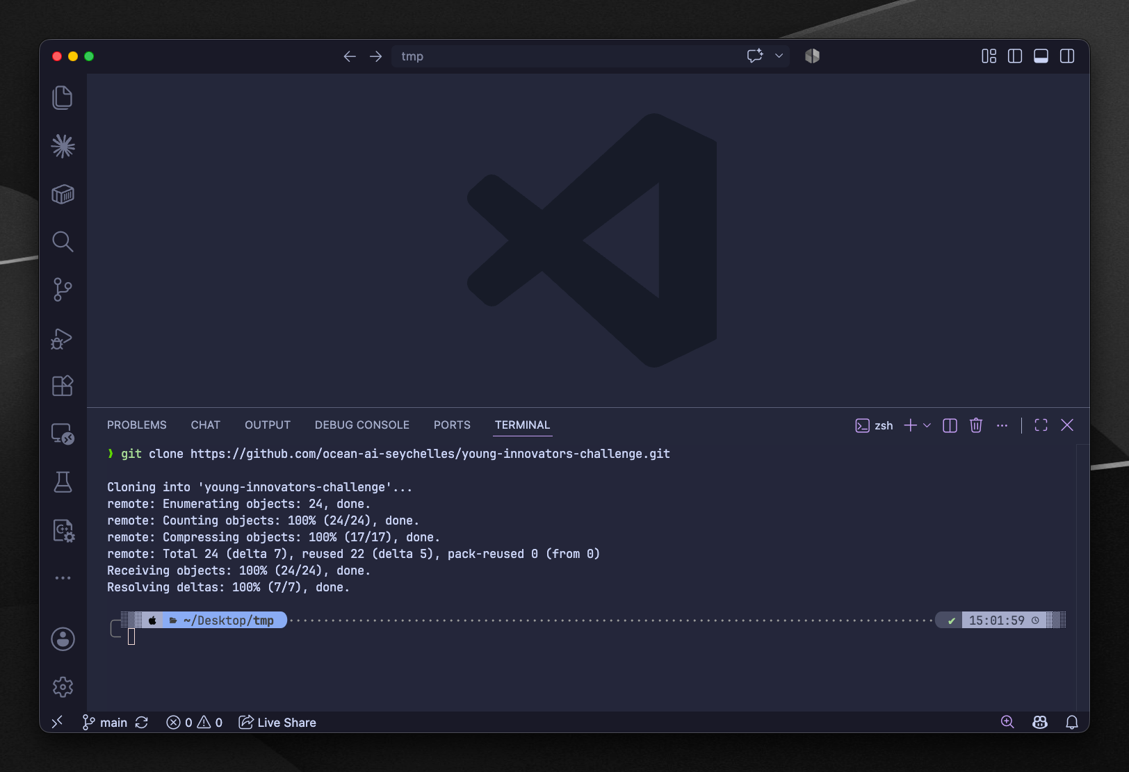Open the Claude spark icon in activity bar
Screen dimensions: 1129x772
[63, 146]
